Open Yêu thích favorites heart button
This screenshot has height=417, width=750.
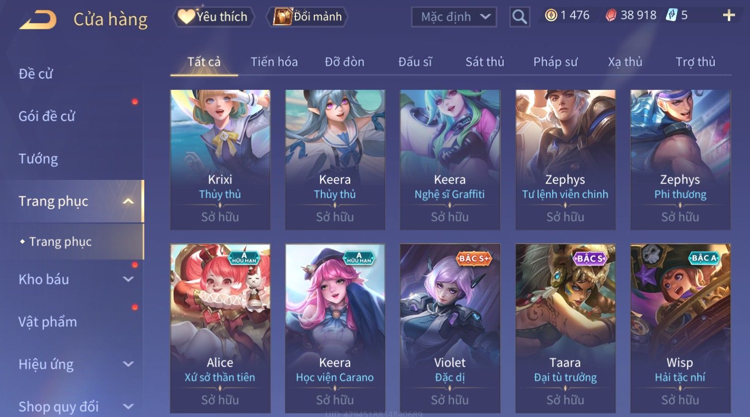click(214, 17)
